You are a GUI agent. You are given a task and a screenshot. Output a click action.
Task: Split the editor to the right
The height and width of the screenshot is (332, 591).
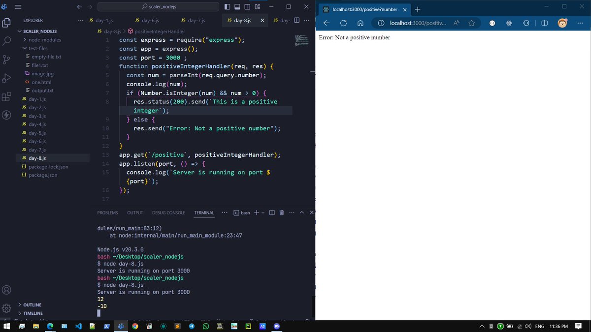click(296, 20)
